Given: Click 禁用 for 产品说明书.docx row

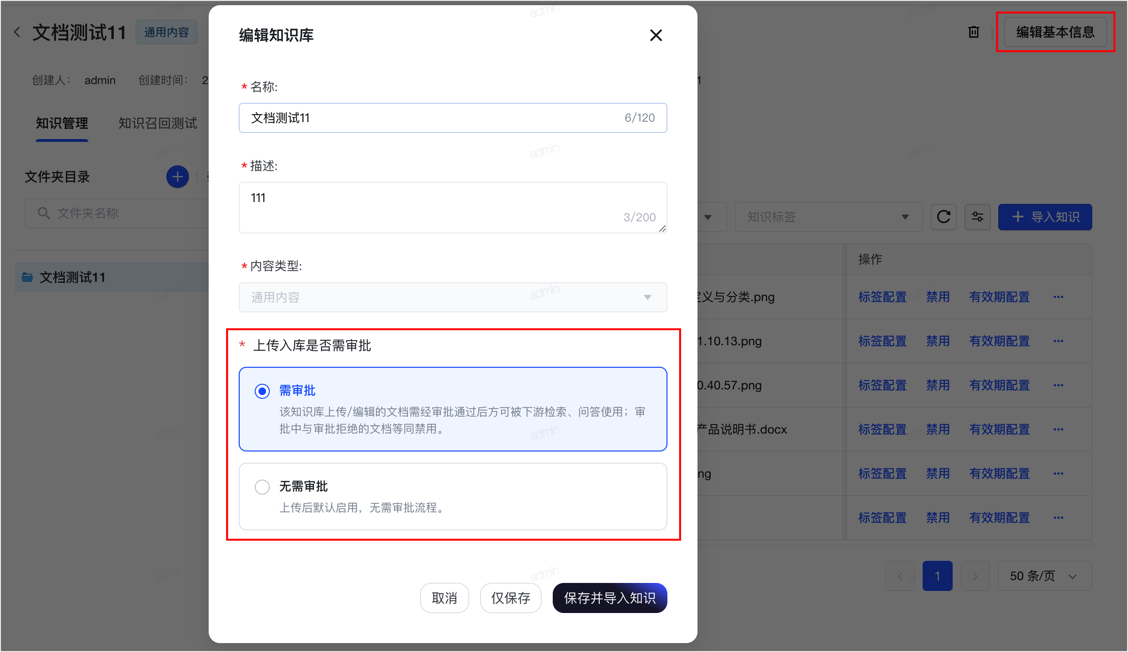Looking at the screenshot, I should (938, 429).
